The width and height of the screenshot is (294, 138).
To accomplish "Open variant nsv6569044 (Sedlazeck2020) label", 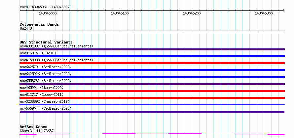I will tap(46, 108).
